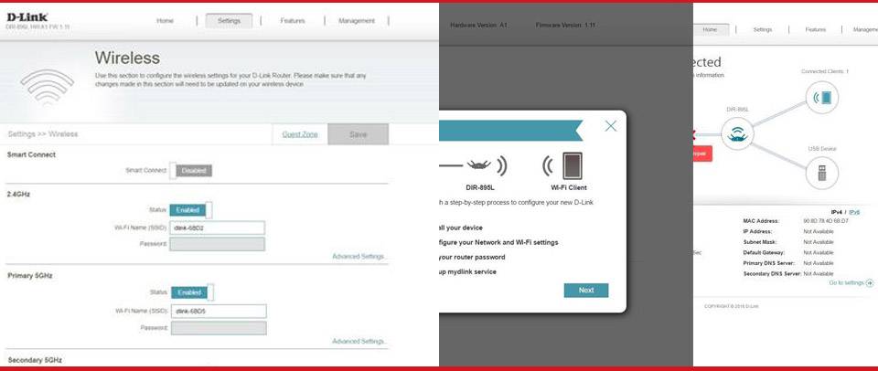Toggle the 2.4GHz Status Enabled switch
878x371 pixels.
[191, 210]
